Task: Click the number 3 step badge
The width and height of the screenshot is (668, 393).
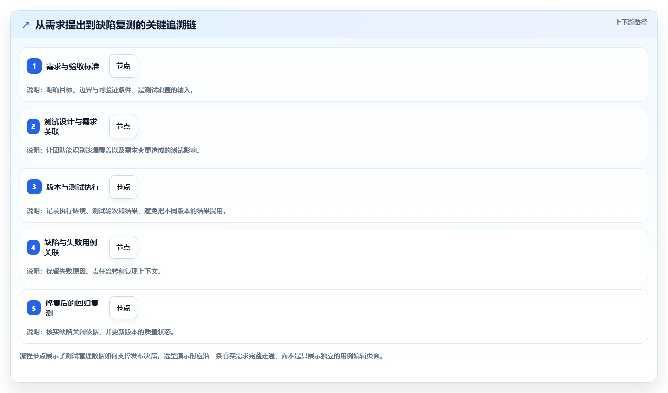Action: pos(34,187)
